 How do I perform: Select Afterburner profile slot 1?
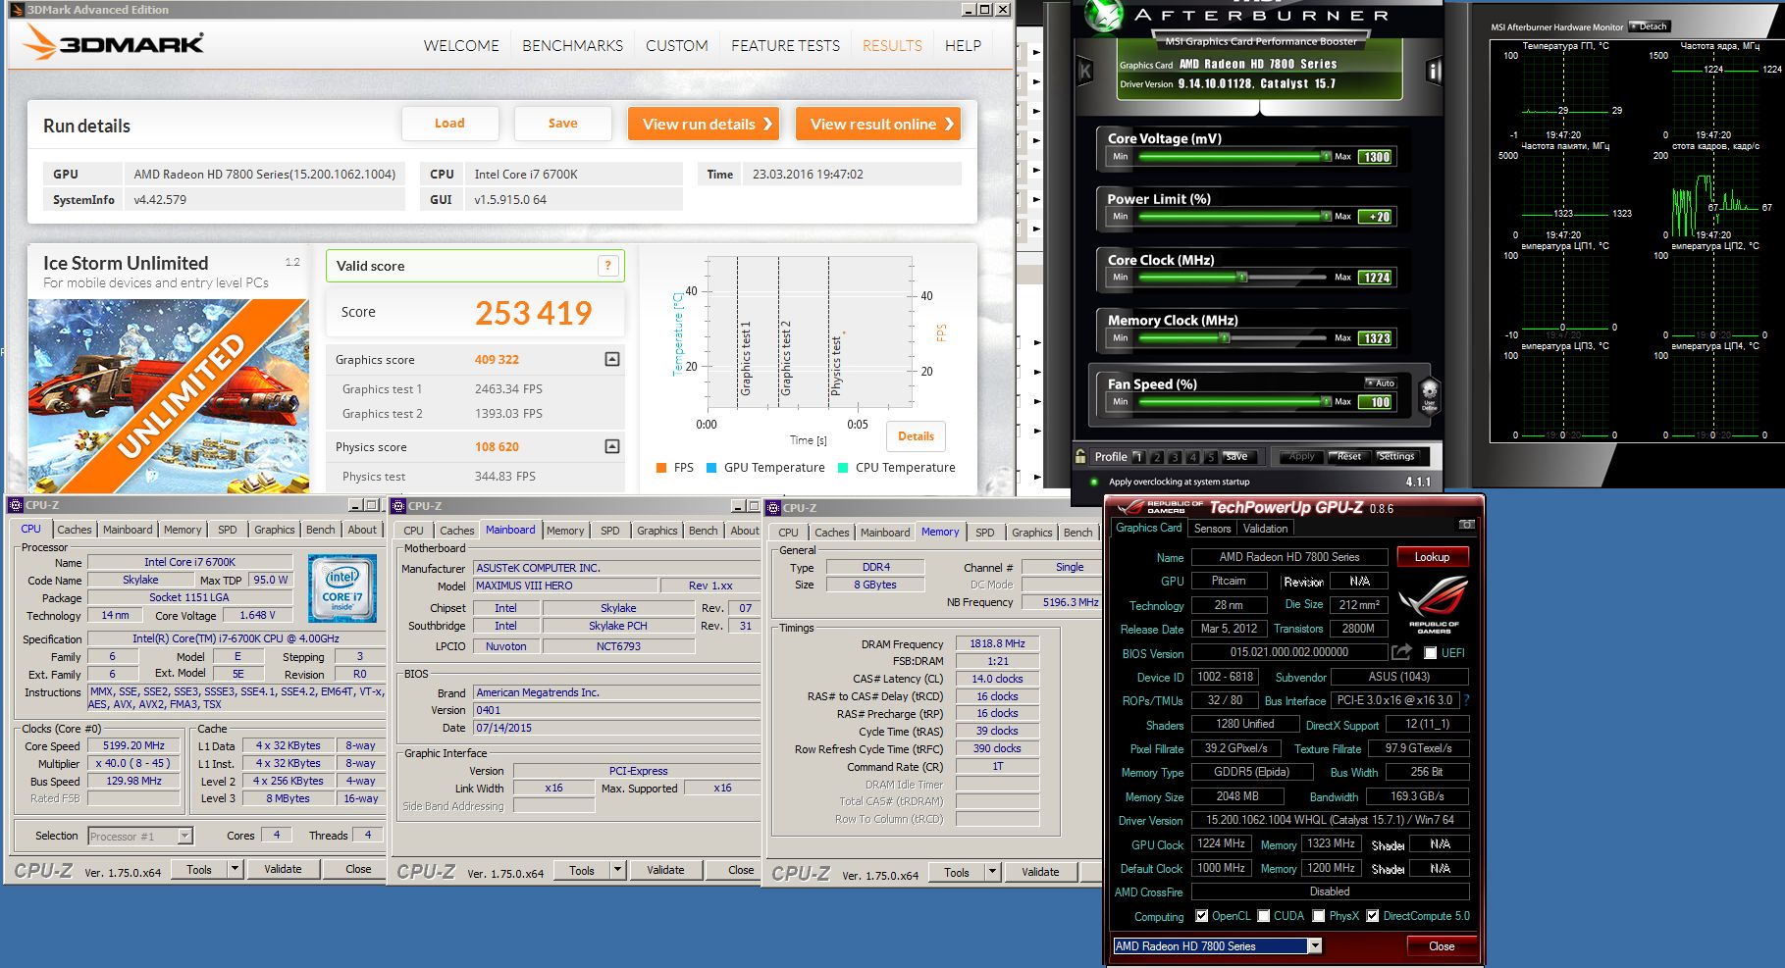(1138, 456)
